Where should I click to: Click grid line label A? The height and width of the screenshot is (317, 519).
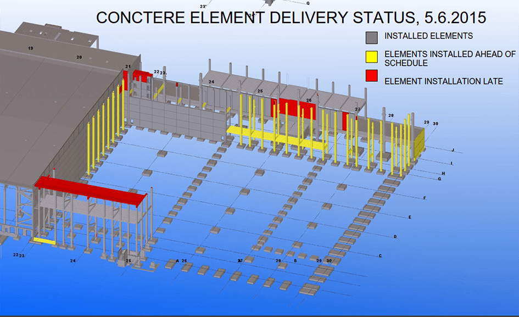pos(177,261)
